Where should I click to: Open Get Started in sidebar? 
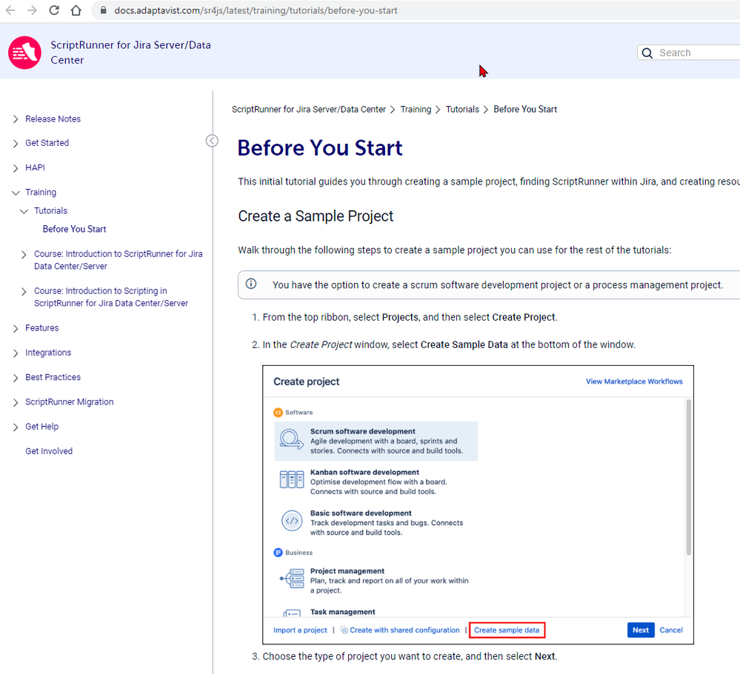pos(47,142)
